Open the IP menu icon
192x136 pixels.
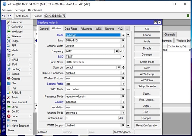pyautogui.click(x=9, y=55)
